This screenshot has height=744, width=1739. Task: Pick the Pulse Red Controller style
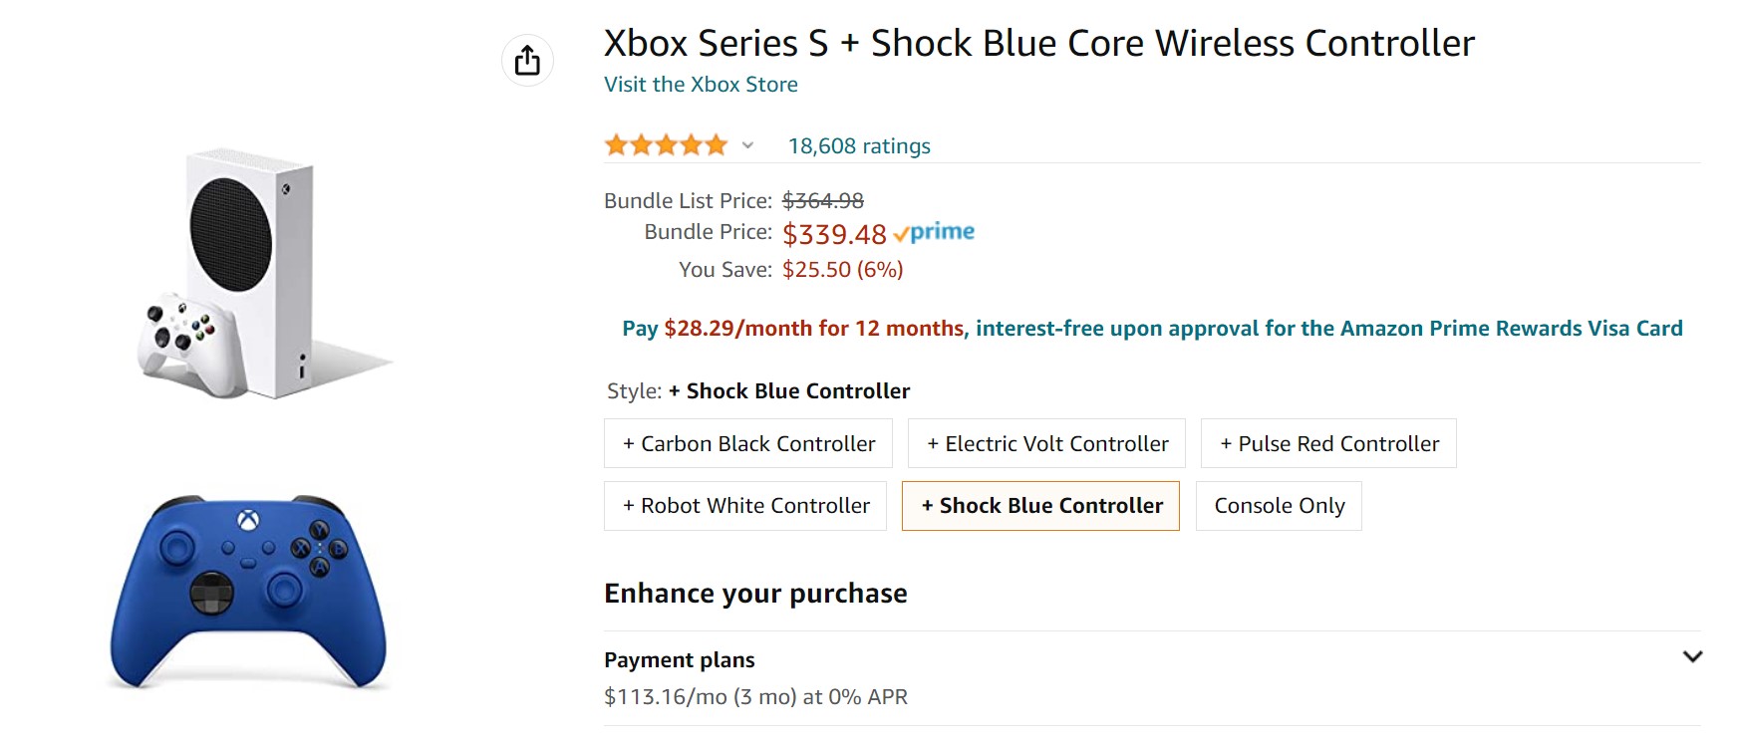pyautogui.click(x=1328, y=444)
